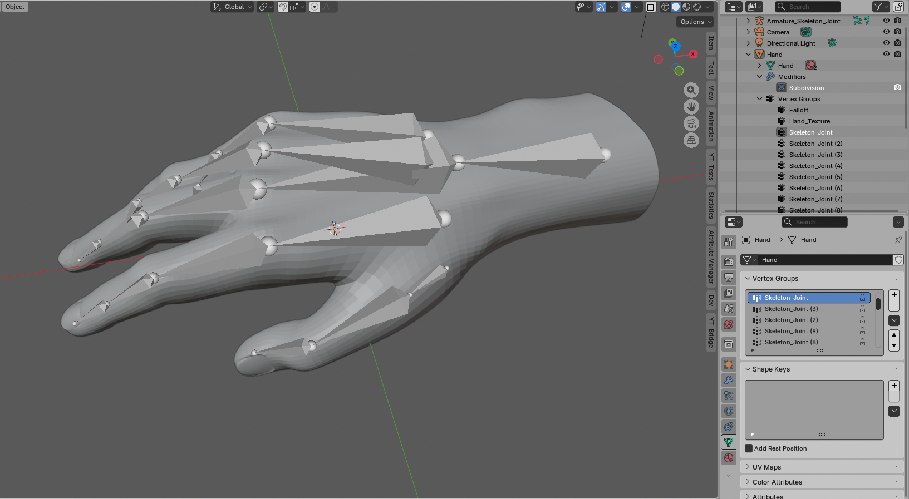Expand the UV Maps panel
This screenshot has height=499, width=909.
point(766,467)
